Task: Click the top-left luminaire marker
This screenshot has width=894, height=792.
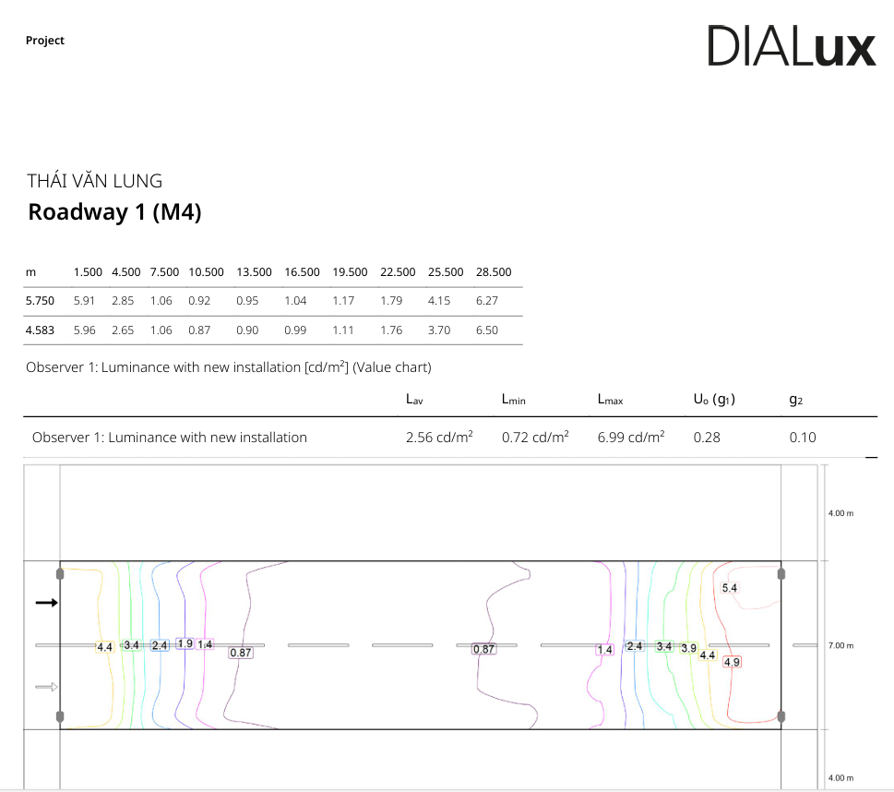Action: [61, 573]
